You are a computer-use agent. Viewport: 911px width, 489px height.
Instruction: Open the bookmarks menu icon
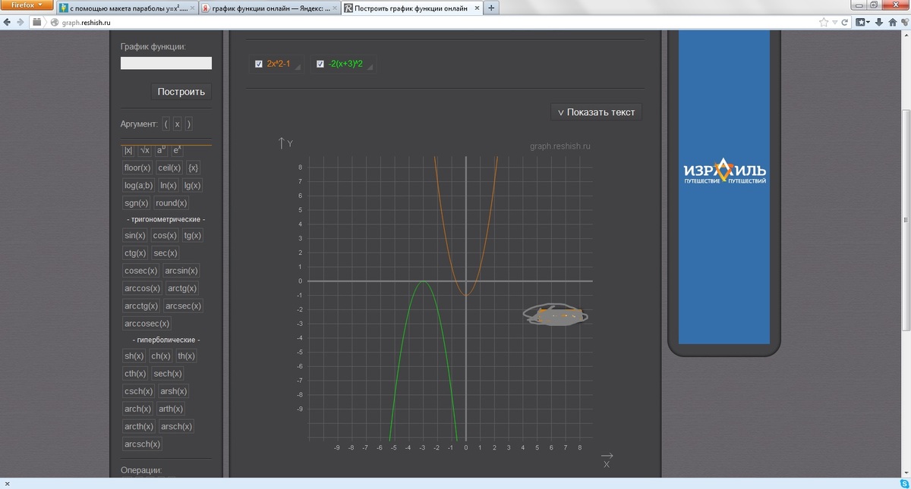point(863,23)
